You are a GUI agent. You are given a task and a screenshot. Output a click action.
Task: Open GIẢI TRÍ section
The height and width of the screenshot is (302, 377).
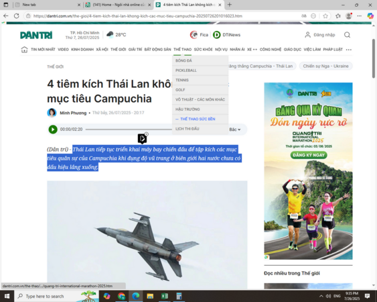point(135,50)
